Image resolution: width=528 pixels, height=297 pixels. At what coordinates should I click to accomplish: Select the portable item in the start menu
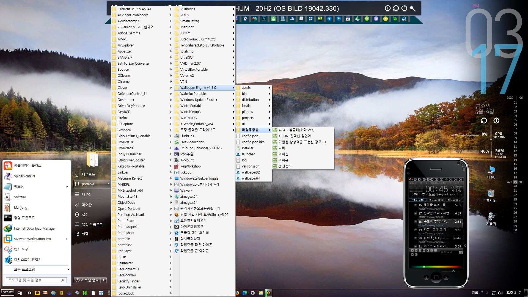[x=92, y=184]
